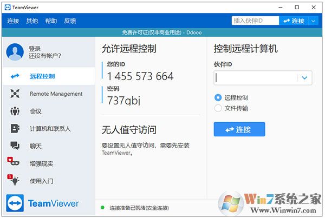Screen dimensions: 325x218
Task: Click the 计算机和联系人 contacts book icon
Action: (x=15, y=129)
